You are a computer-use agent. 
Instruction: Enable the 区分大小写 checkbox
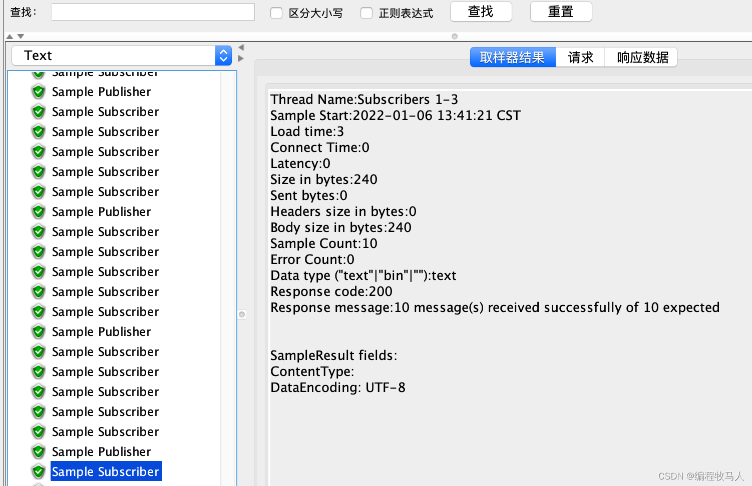pos(276,13)
